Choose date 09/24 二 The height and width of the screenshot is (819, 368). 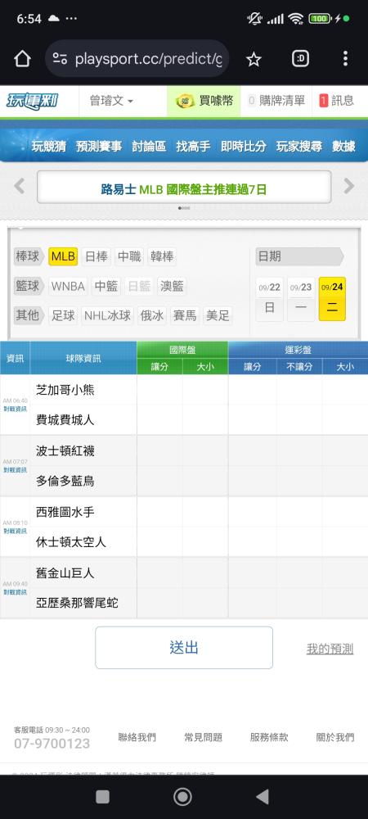point(332,299)
